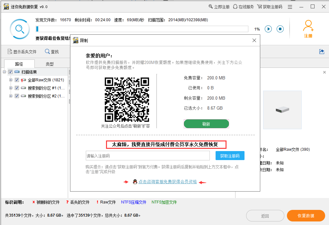Screen dimensions: 329x225
Task: Click the 已选大小 value 8.67 GB in dialog
Action: point(215,108)
